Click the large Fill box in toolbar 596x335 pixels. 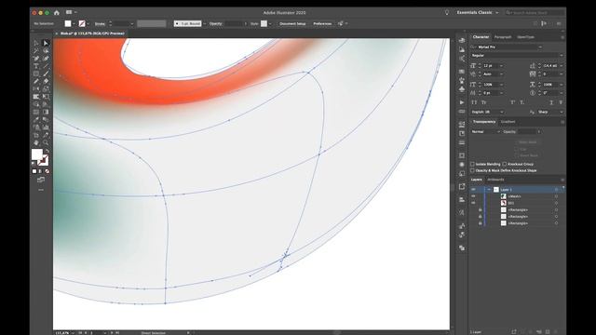[x=37, y=154]
